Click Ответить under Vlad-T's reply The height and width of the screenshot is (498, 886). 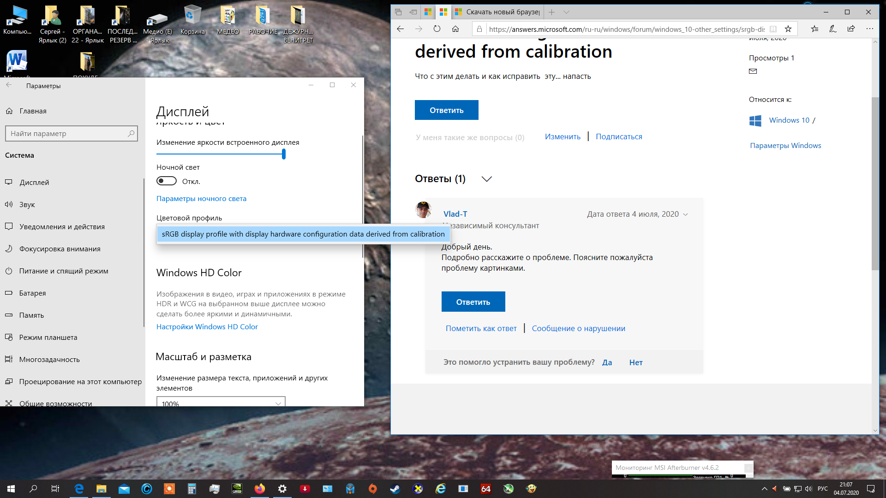(x=473, y=302)
